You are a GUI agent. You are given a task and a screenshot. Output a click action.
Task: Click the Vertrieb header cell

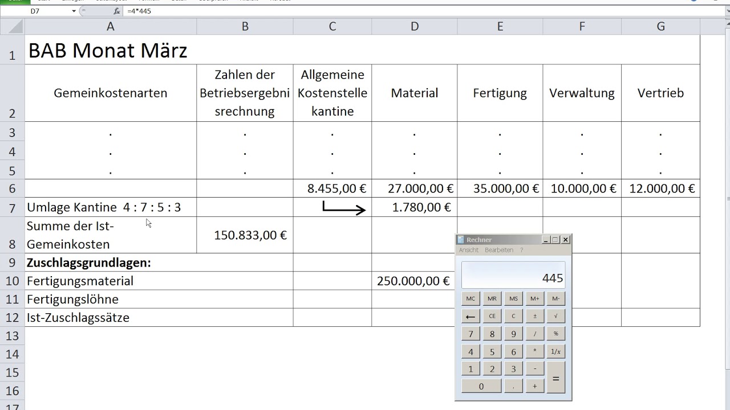click(x=660, y=93)
